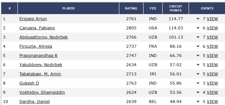Open Vokhidov, Shamsiddin player link
The height and width of the screenshot is (105, 225).
point(42,92)
